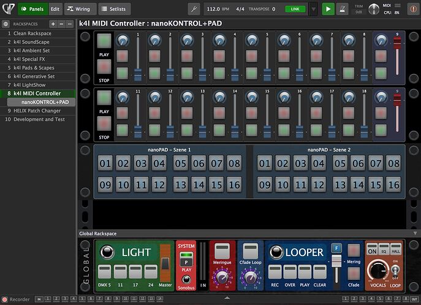Select k4l Pads & Scapes rackspace
The height and width of the screenshot is (305, 421).
(38, 68)
